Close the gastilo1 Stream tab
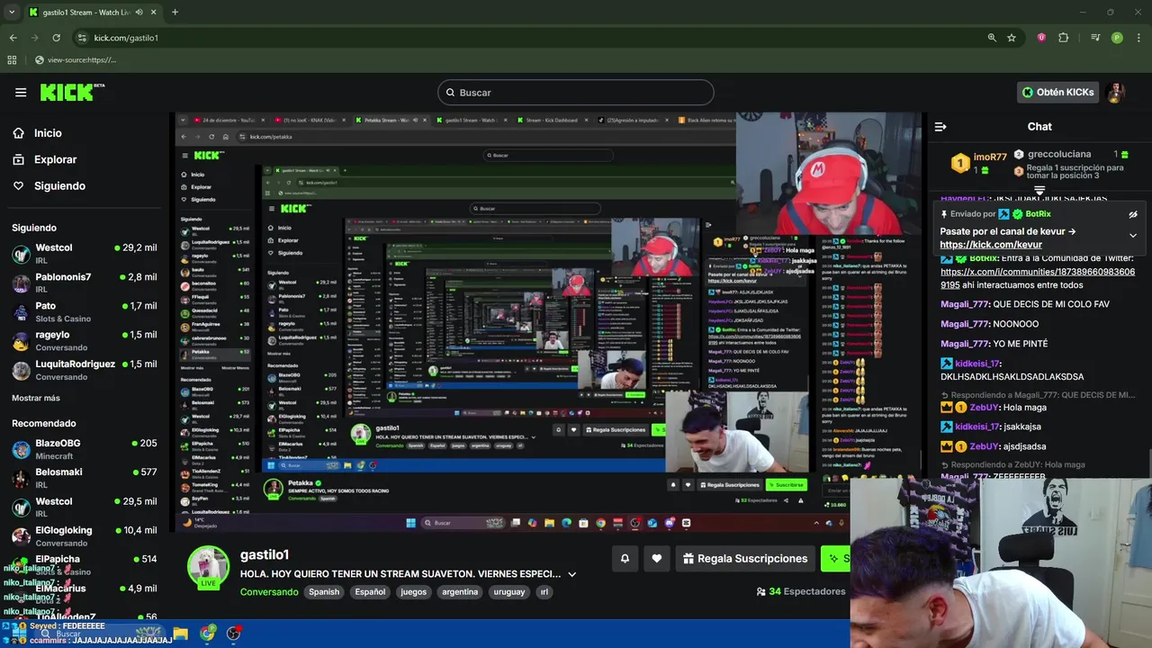1152x648 pixels. point(153,13)
